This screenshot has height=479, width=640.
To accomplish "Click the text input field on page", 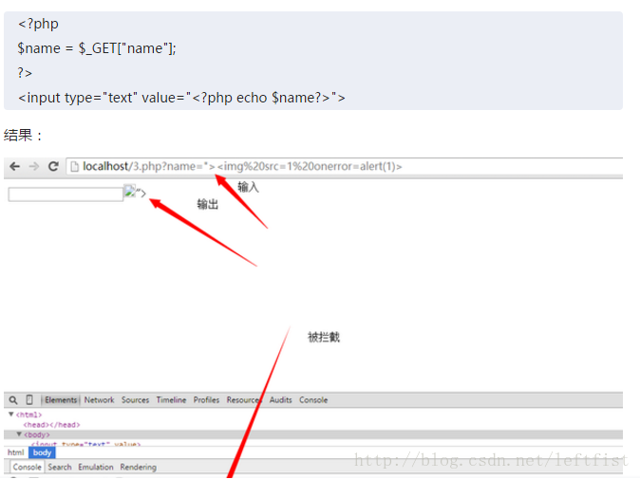I will pyautogui.click(x=66, y=194).
